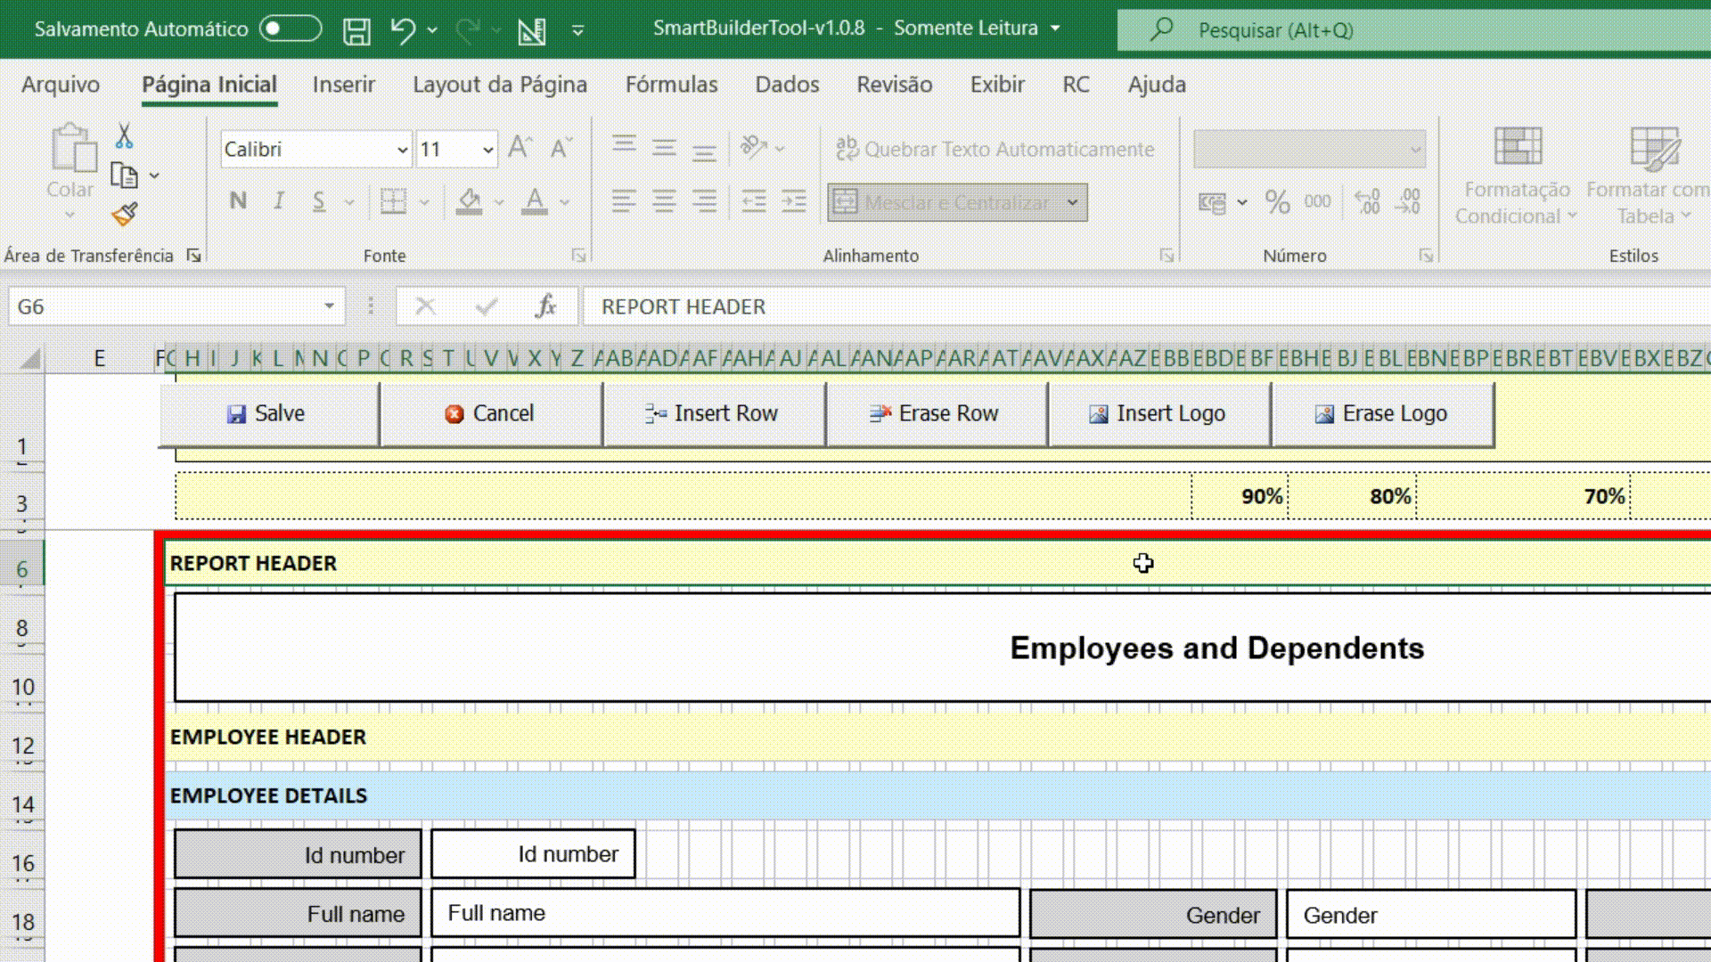Open the Fórmulas ribbon tab

click(671, 85)
